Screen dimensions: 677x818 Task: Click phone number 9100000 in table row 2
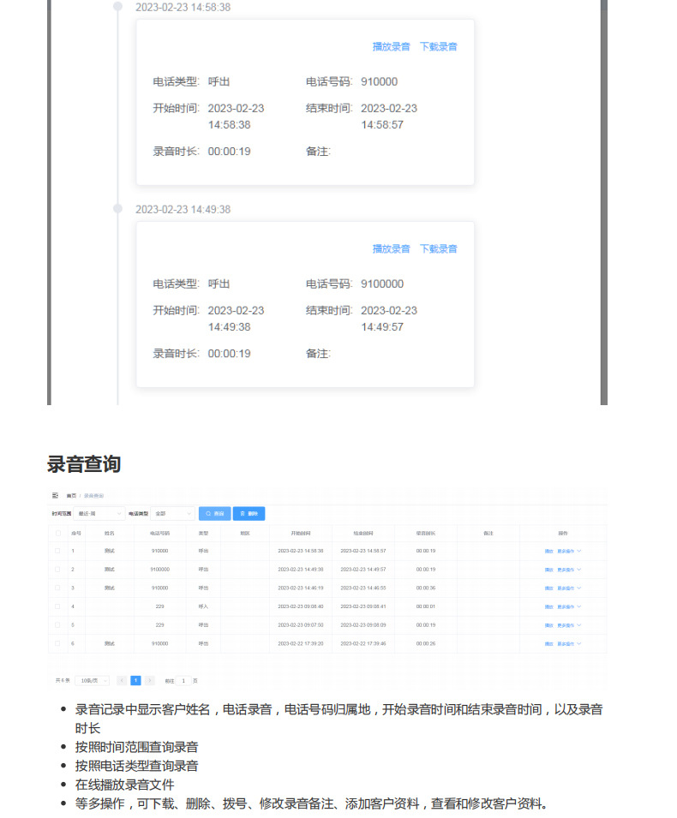(x=159, y=570)
